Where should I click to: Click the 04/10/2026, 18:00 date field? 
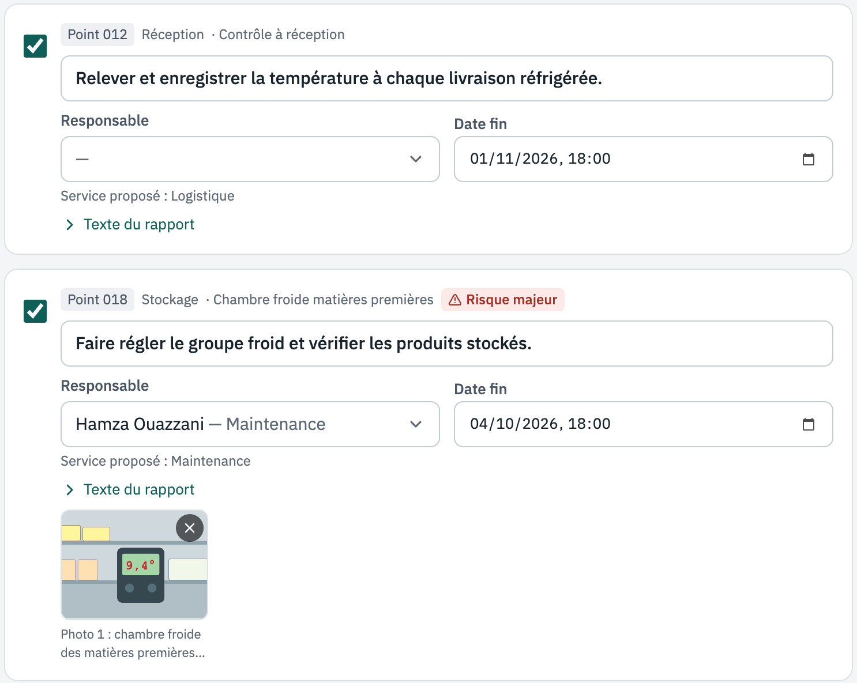[x=644, y=424]
